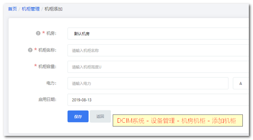Focus the 机柜容量 height input field
The width and height of the screenshot is (253, 140).
coord(158,67)
